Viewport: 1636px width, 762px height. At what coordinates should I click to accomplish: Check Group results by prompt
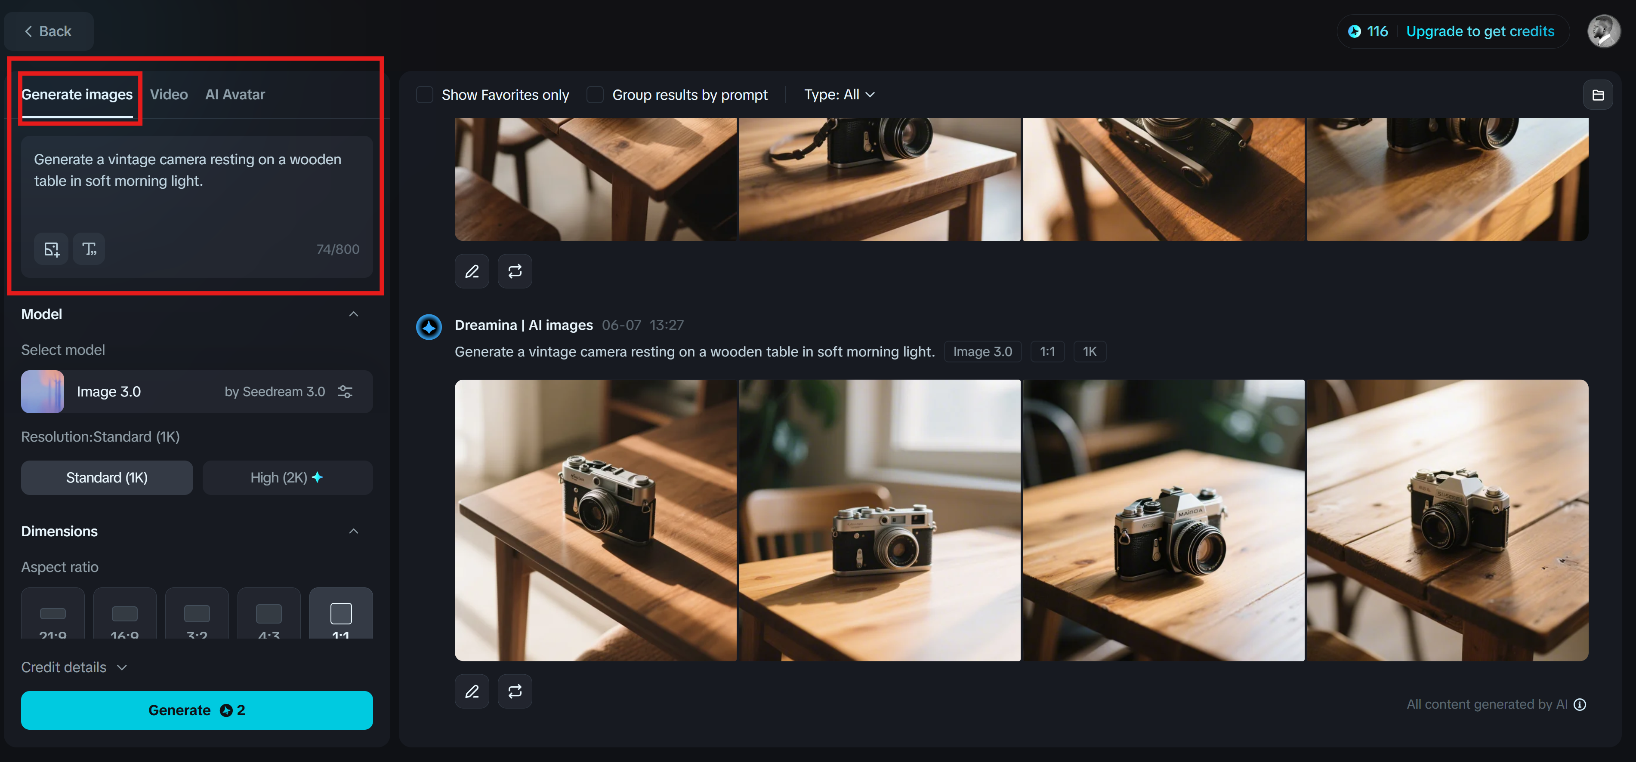point(595,95)
